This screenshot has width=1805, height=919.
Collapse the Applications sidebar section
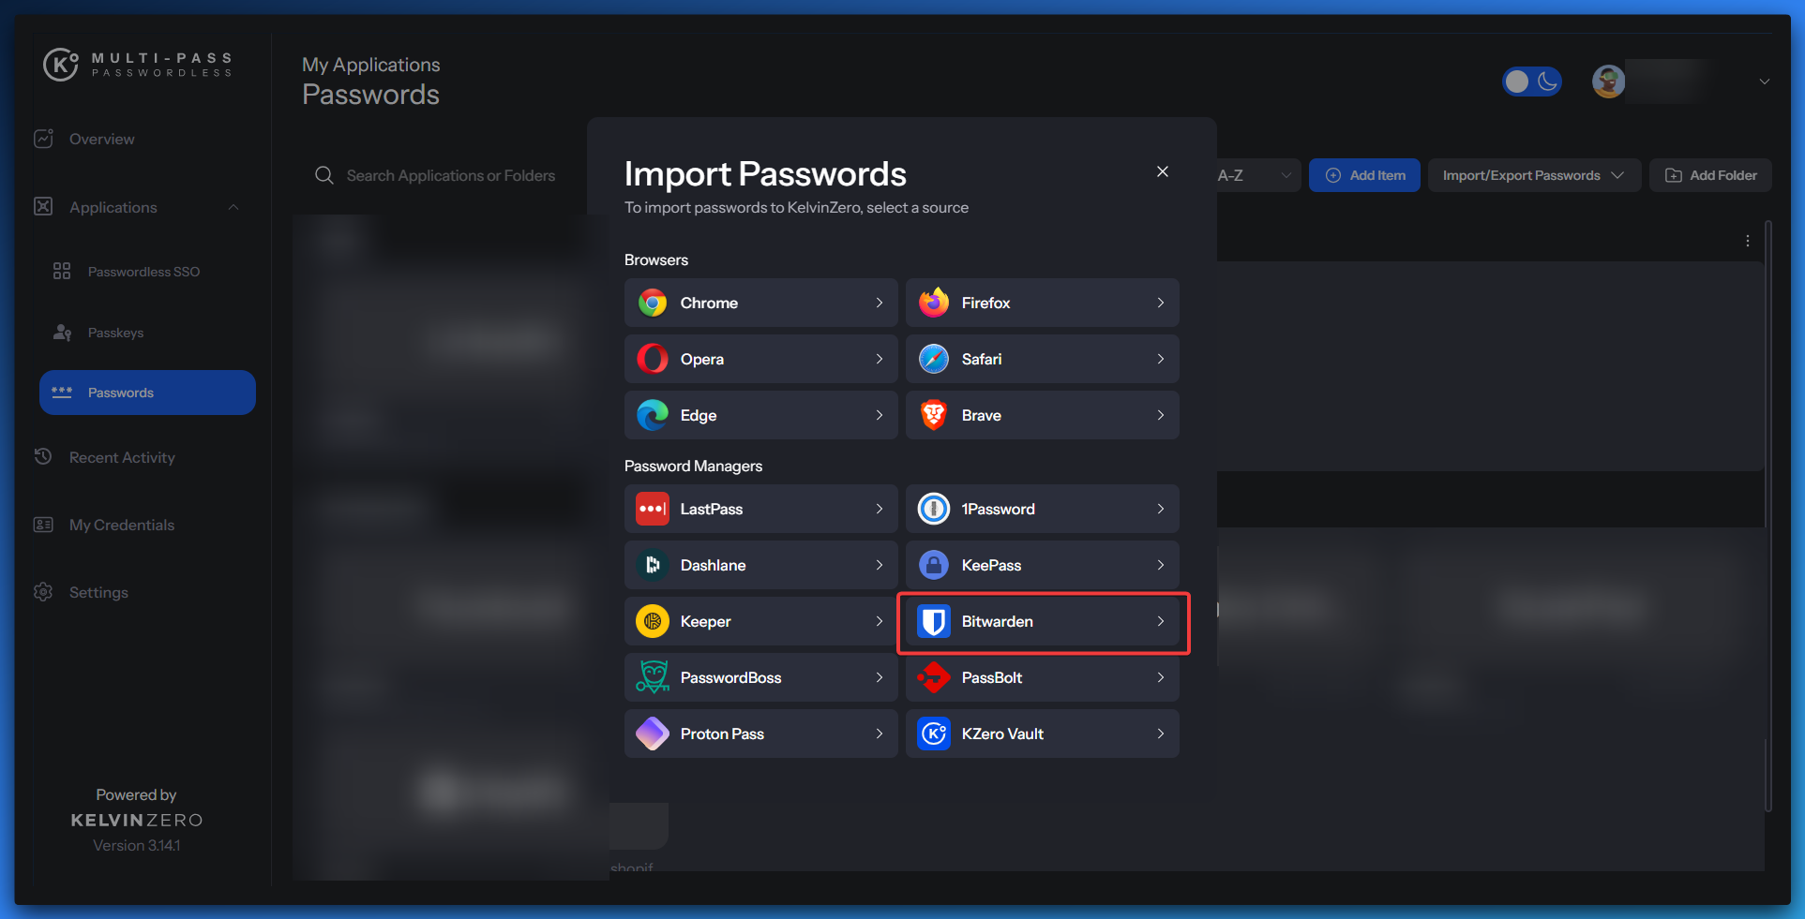tap(233, 207)
